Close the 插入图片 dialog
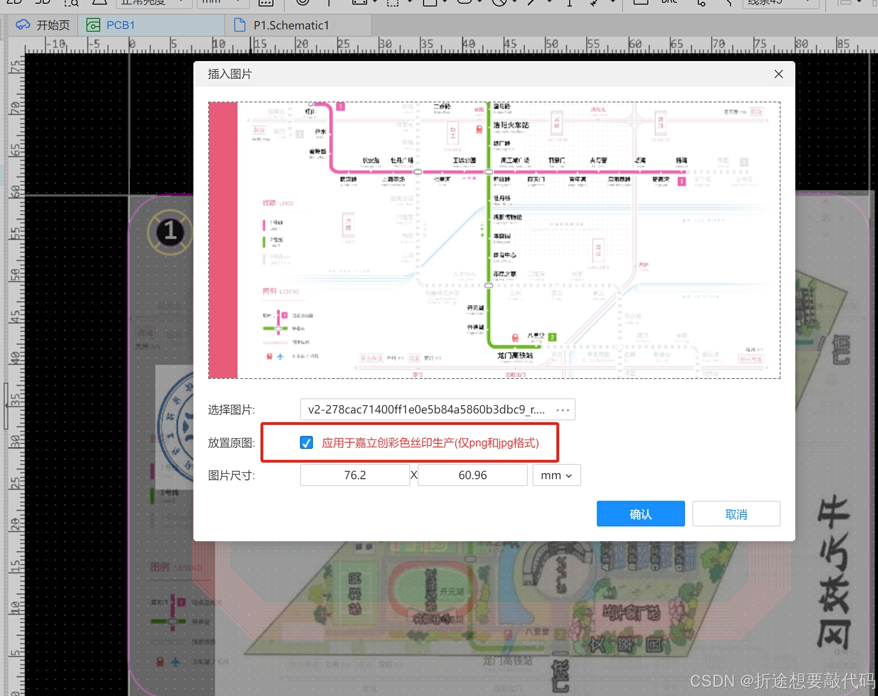Image resolution: width=878 pixels, height=696 pixels. pos(778,74)
